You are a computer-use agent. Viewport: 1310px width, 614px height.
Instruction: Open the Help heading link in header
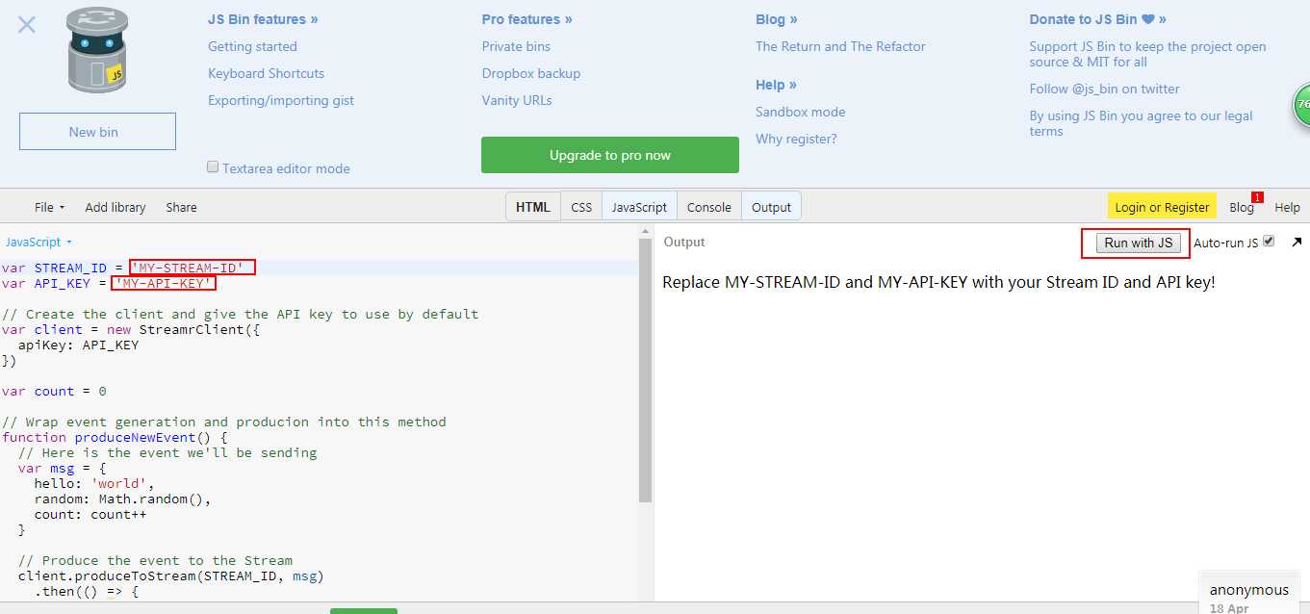coord(776,85)
